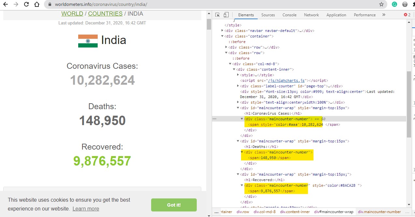The width and height of the screenshot is (415, 217).
Task: Expand the navbar navbar-default div node
Action: click(222, 31)
